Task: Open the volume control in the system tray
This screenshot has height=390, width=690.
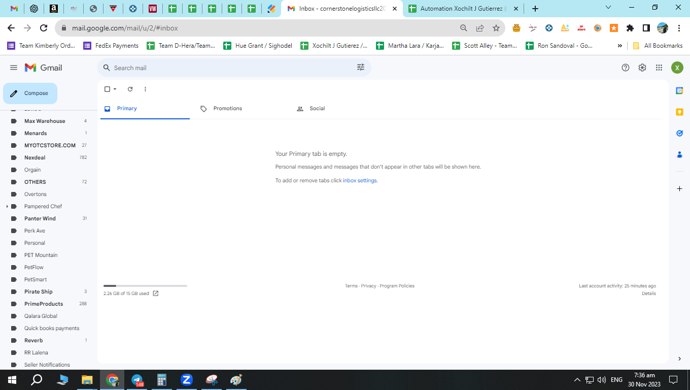Action: [602, 380]
